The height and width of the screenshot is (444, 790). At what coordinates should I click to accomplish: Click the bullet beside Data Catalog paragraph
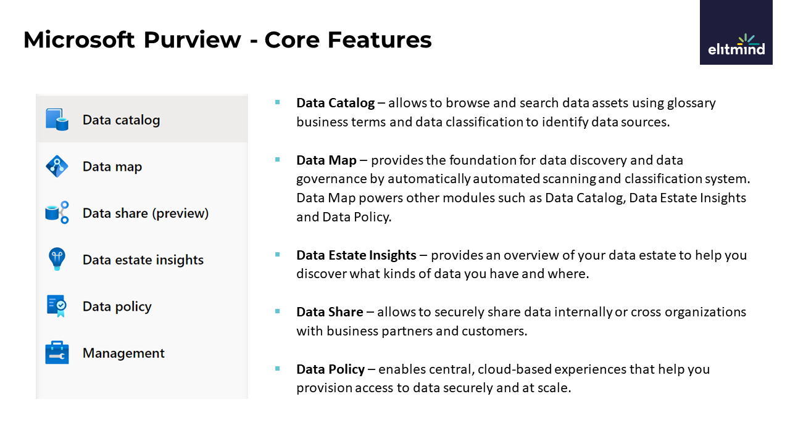278,102
